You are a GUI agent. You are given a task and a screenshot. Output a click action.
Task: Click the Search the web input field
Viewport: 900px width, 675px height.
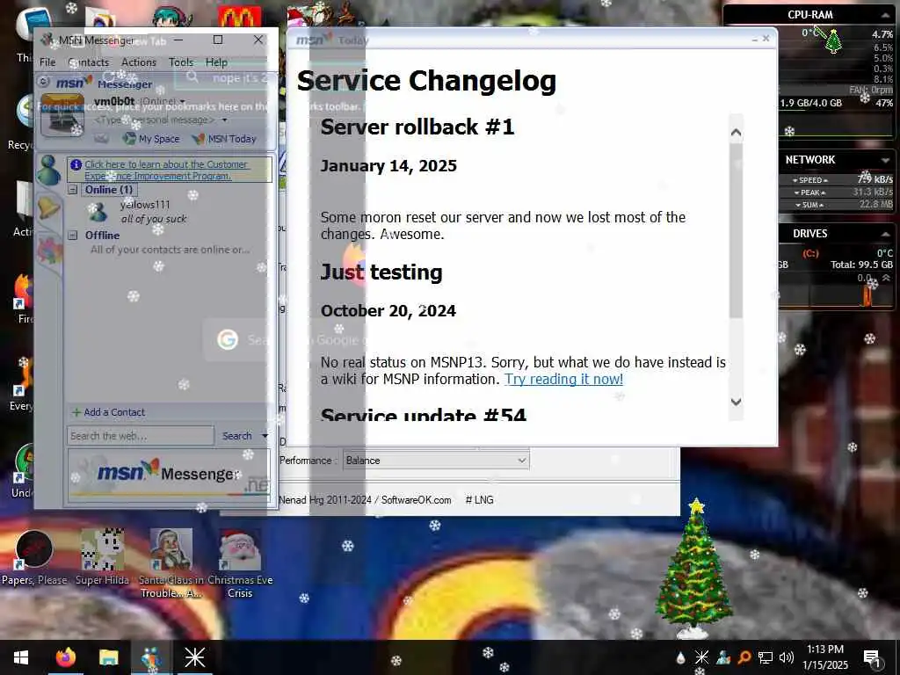click(x=141, y=436)
